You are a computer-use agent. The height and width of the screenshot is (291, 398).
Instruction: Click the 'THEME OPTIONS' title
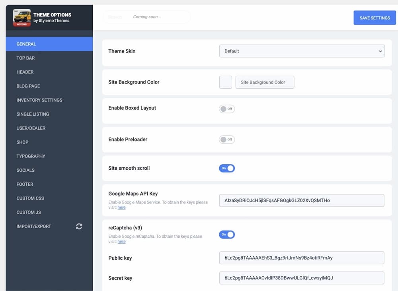click(x=52, y=15)
